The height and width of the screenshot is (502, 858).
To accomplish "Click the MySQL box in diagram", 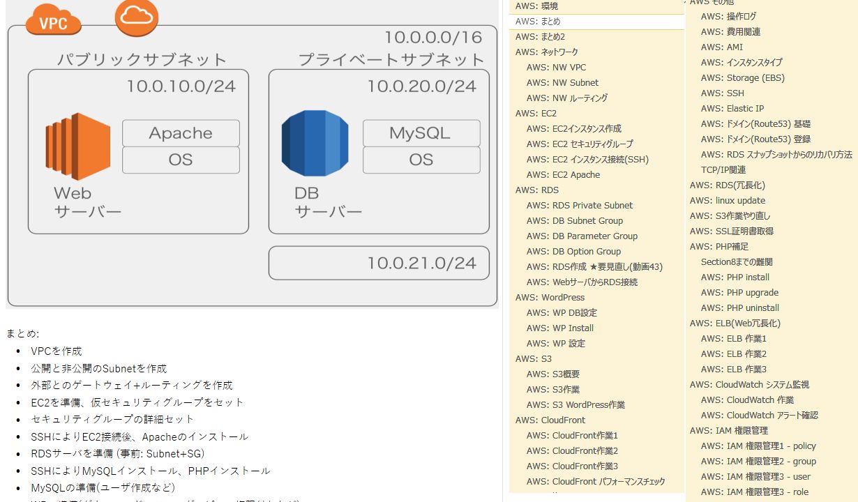I will 421,133.
